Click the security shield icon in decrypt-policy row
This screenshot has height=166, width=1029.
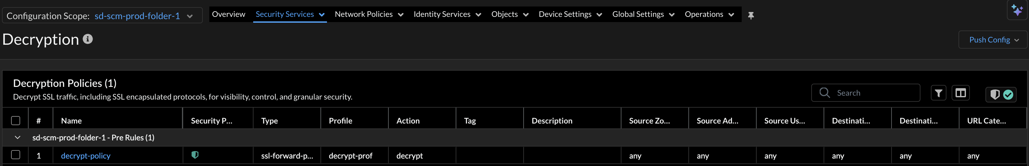coord(195,155)
